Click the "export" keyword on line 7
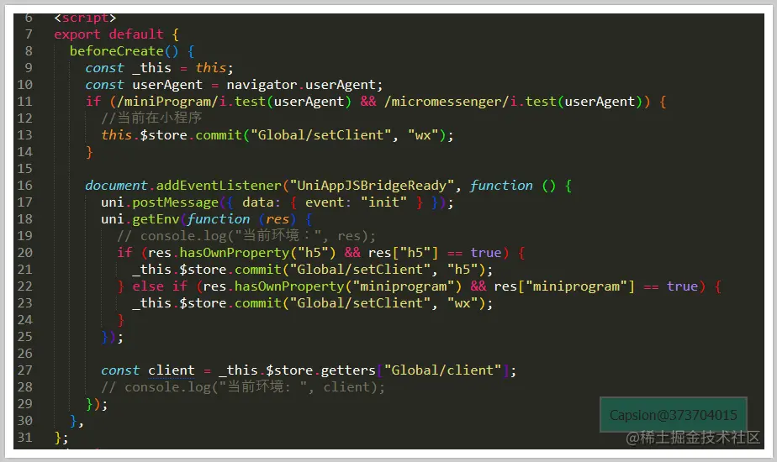 [77, 34]
